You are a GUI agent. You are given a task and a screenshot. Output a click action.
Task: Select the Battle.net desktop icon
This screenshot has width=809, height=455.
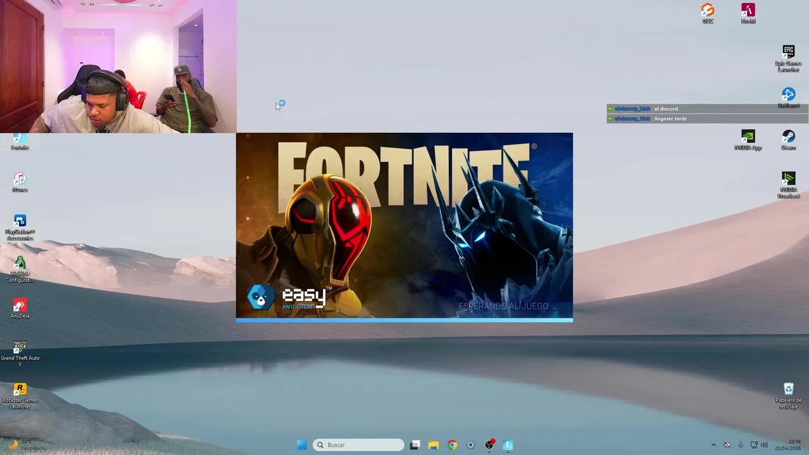788,98
